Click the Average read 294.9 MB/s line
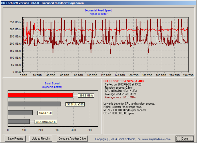 point(120,94)
